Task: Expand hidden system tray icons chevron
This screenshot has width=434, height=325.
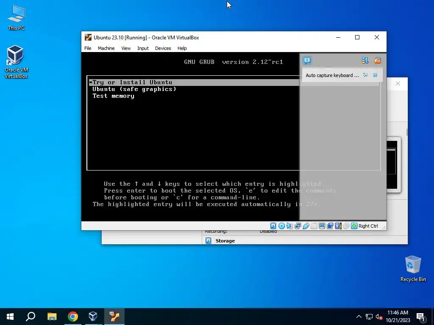Action: (359, 317)
